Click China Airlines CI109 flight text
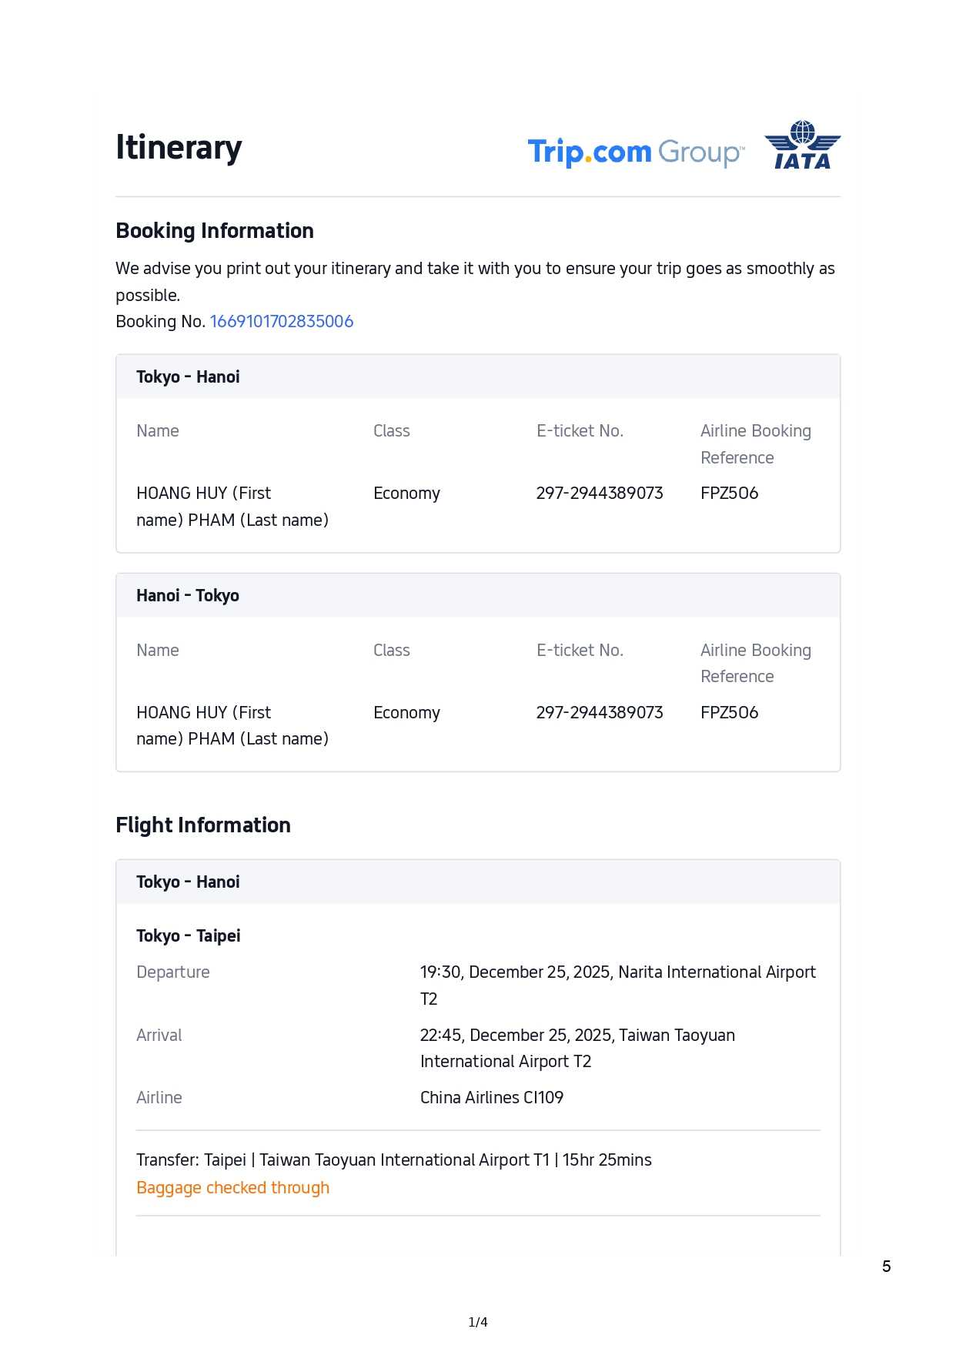The height and width of the screenshot is (1352, 956). [x=491, y=1097]
